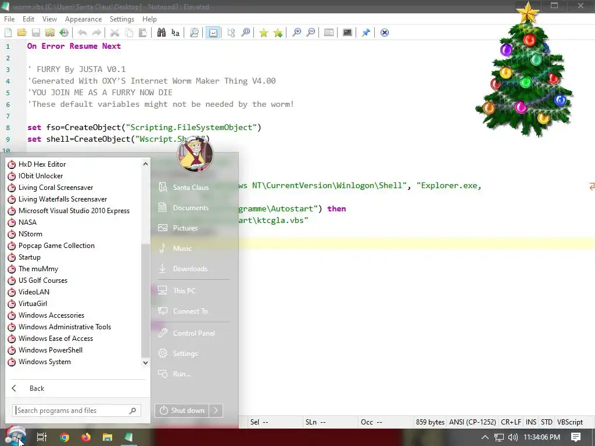Click the Add to Favorites star-plus icon
The width and height of the screenshot is (595, 446).
278,33
